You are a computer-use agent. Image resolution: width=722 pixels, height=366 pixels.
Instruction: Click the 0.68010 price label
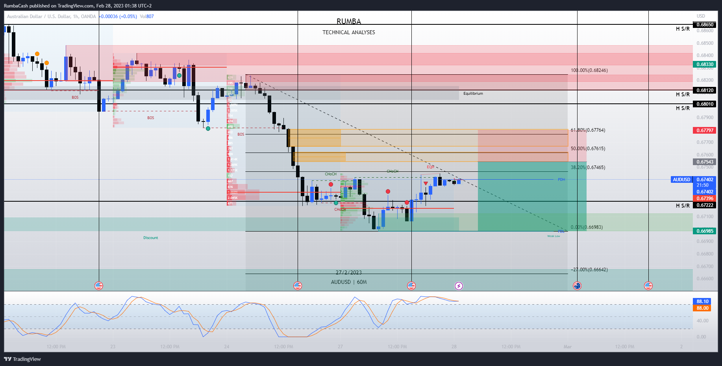click(705, 104)
